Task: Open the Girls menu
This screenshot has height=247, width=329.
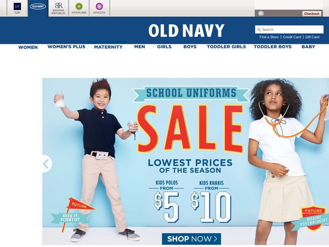Action: click(164, 47)
